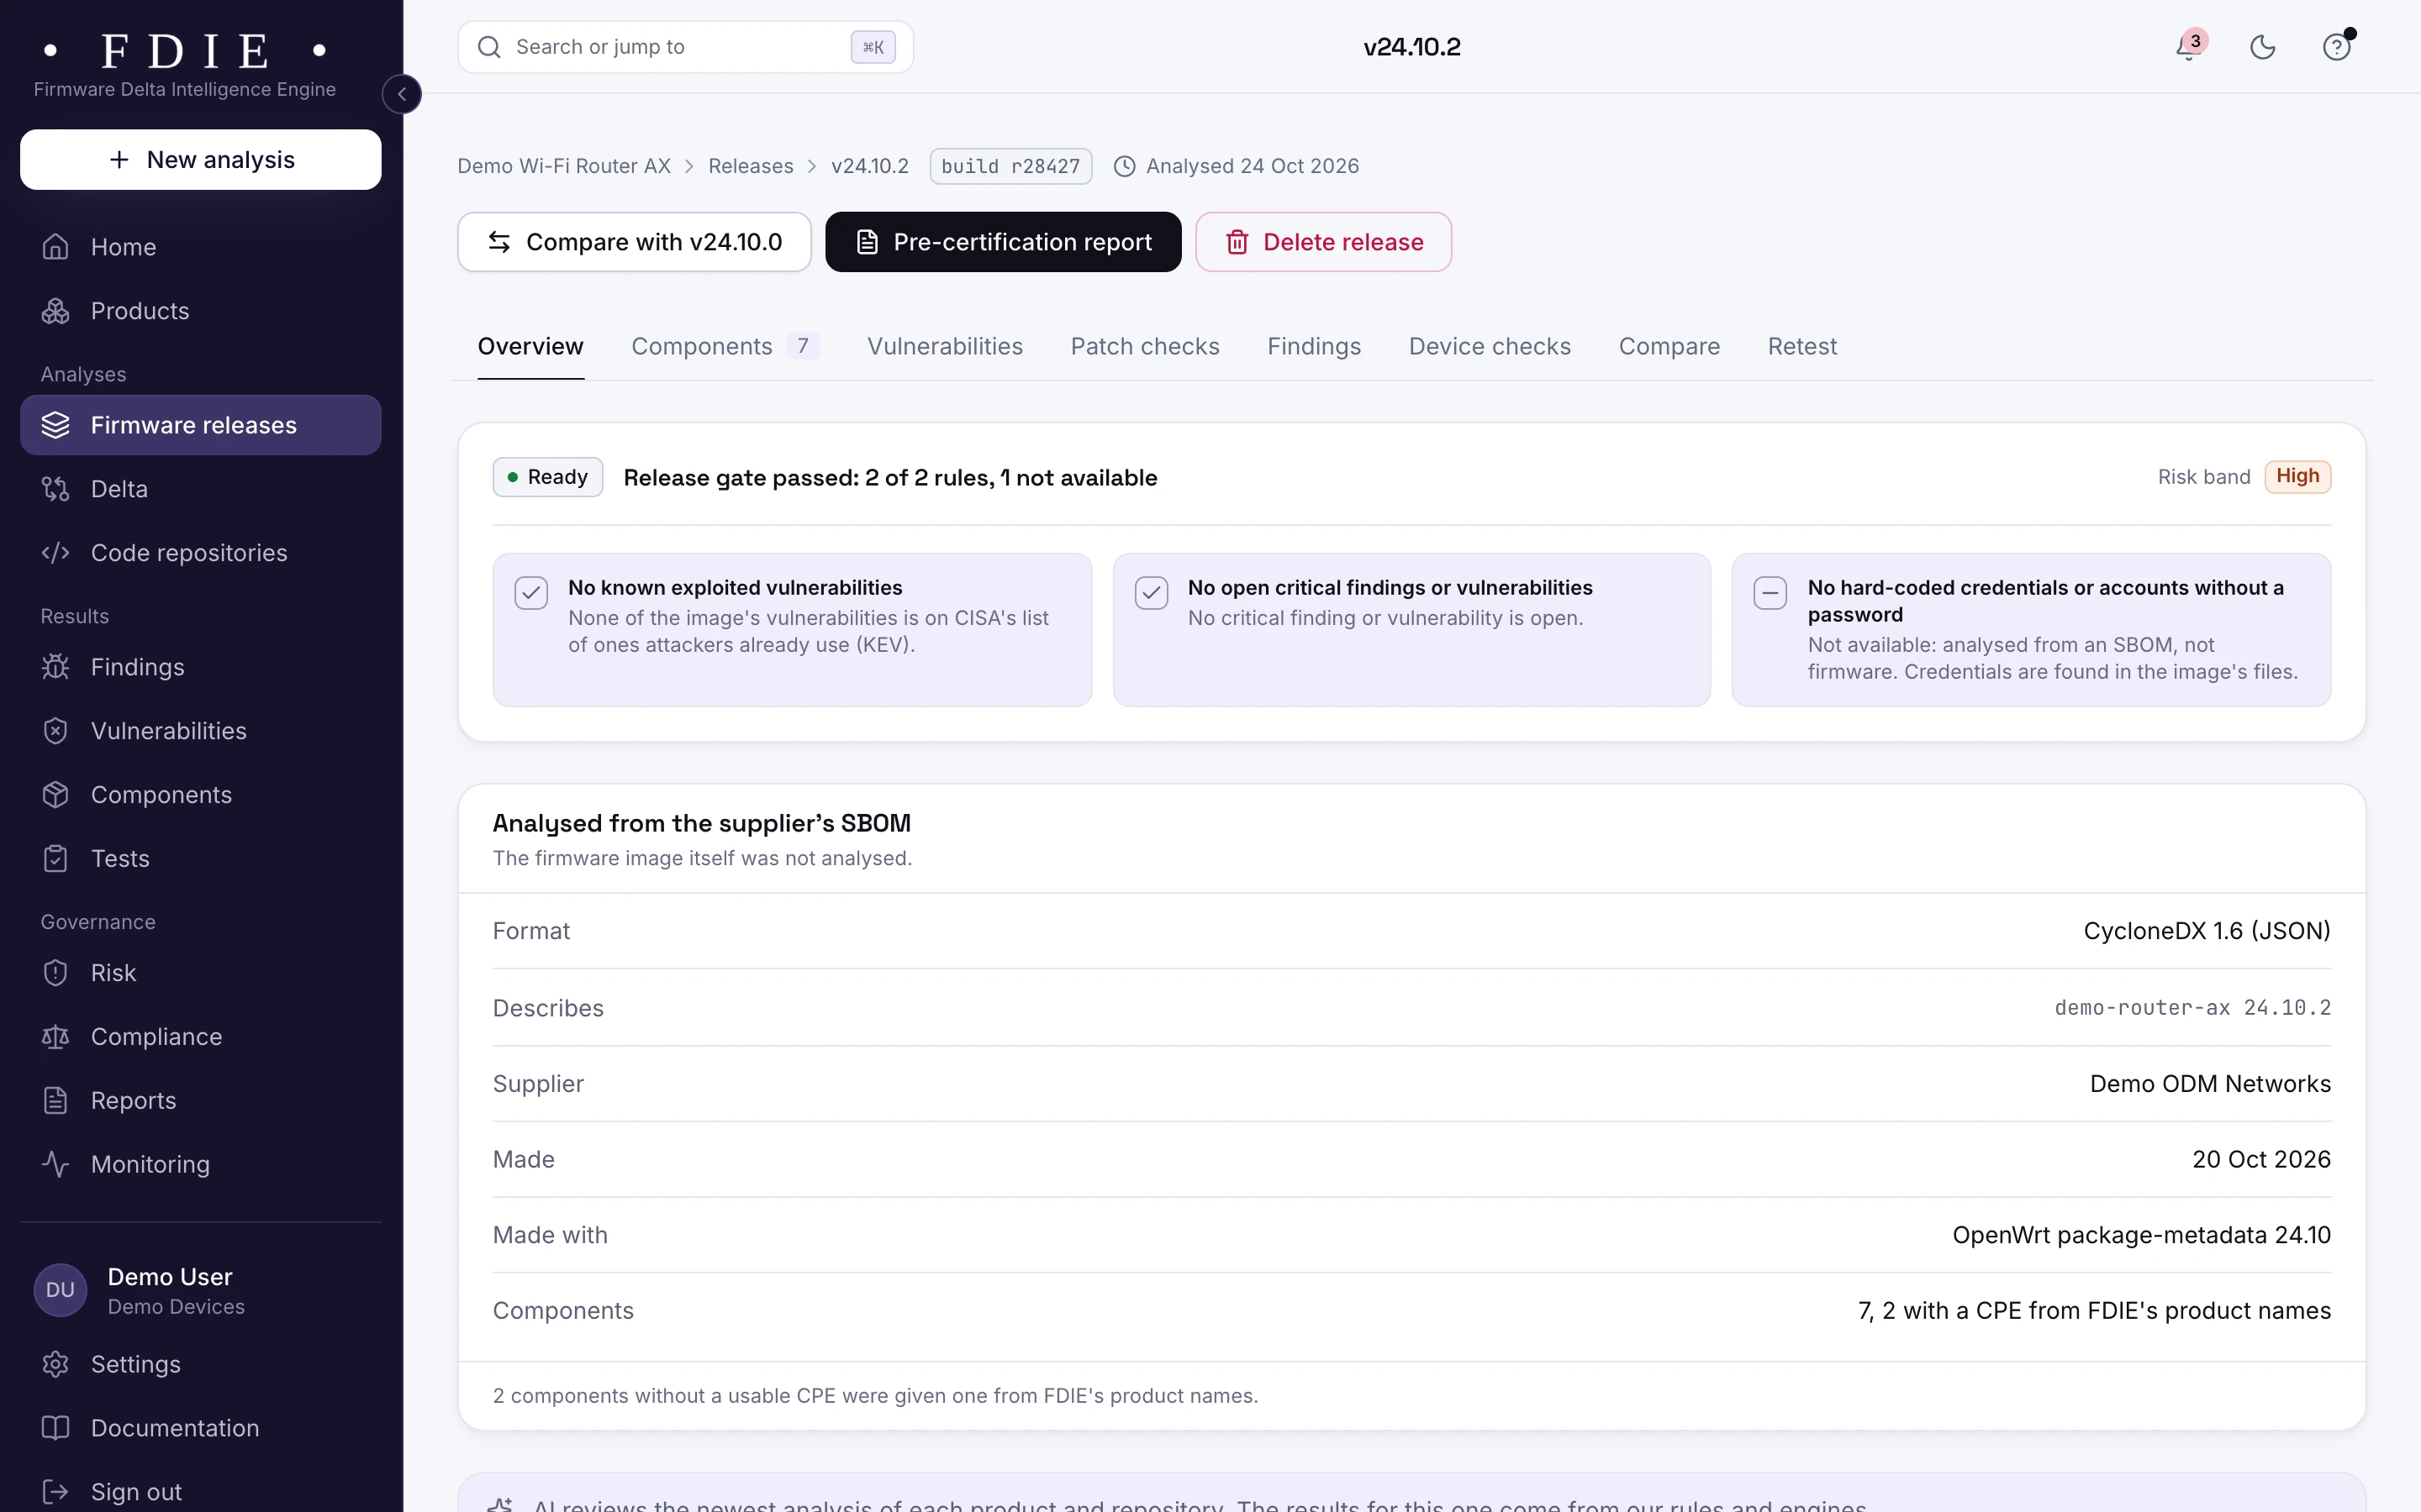Switch to the Device checks tab

point(1490,347)
